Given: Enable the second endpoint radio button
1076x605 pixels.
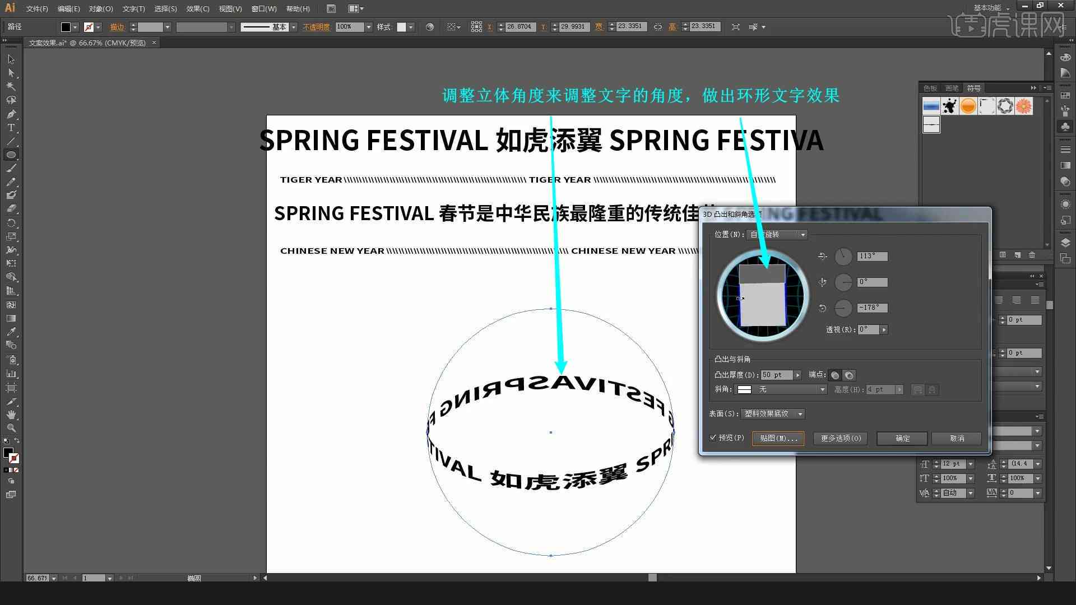Looking at the screenshot, I should pos(849,375).
